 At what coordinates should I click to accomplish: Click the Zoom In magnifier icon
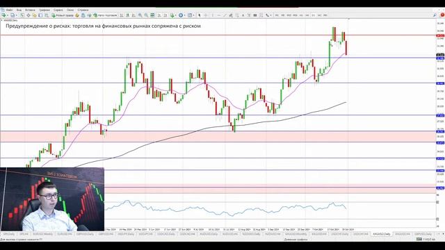tap(140, 15)
